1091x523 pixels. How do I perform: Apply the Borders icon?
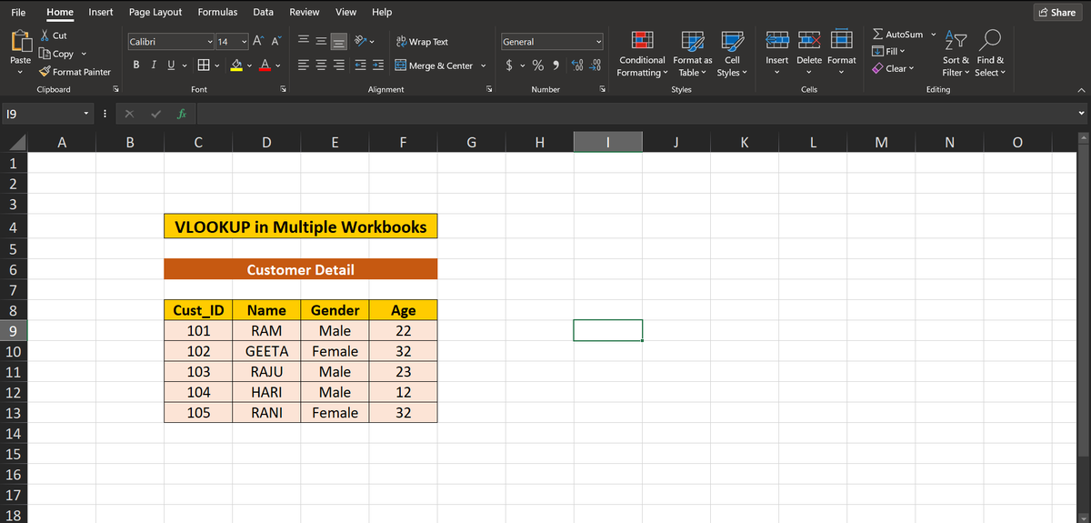click(205, 65)
